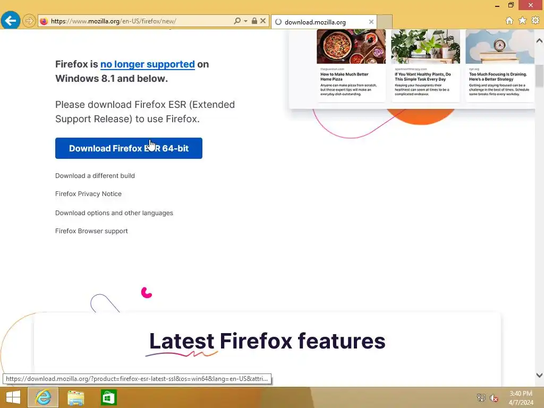544x408 pixels.
Task: Open the Tools gear menu
Action: (535, 21)
